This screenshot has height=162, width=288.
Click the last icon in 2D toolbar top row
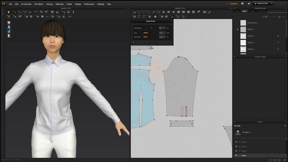pos(209,12)
